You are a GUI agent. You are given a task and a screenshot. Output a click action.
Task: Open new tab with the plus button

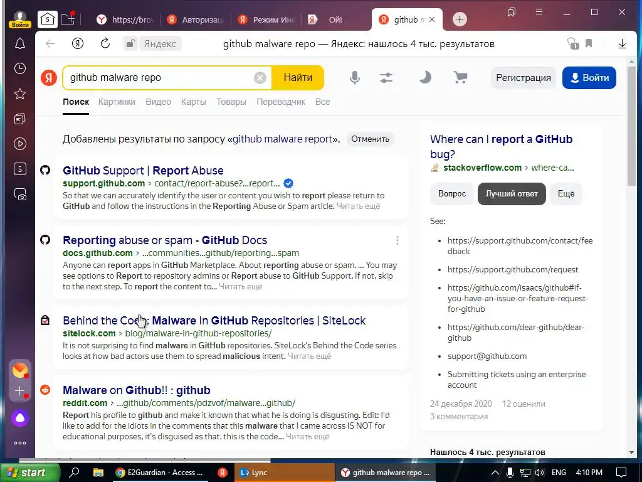[460, 19]
